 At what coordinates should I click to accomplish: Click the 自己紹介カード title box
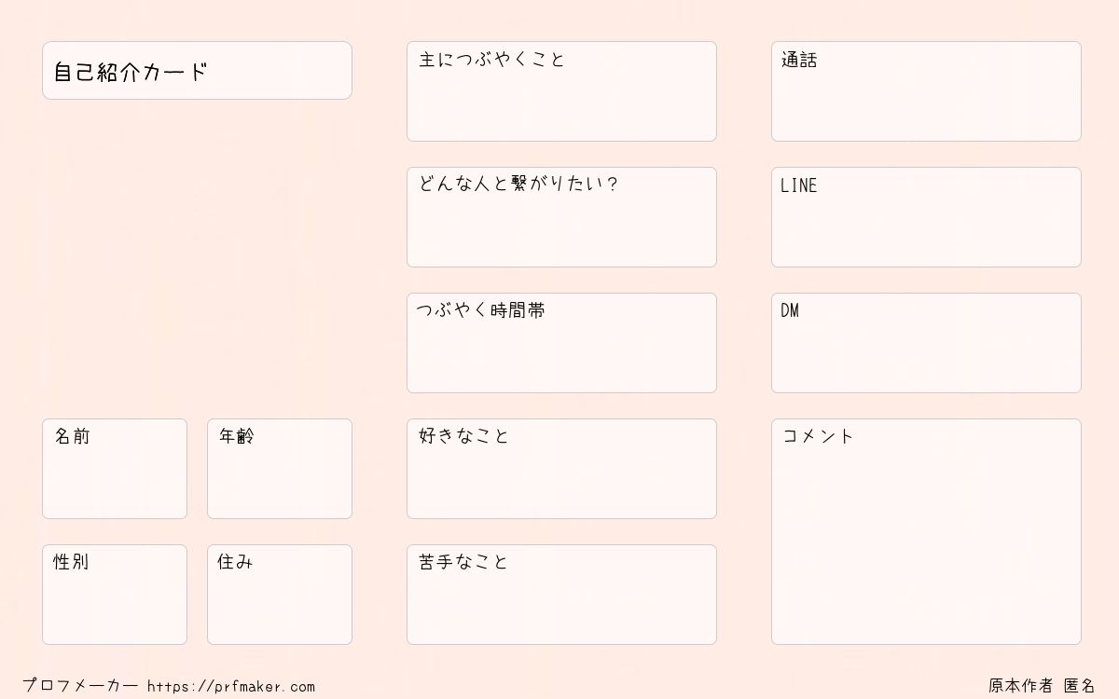click(197, 70)
